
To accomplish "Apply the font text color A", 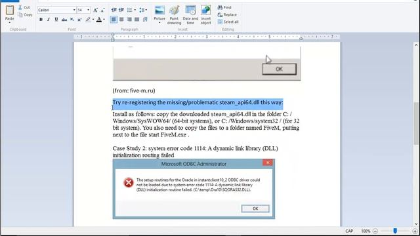I will pyautogui.click(x=99, y=19).
